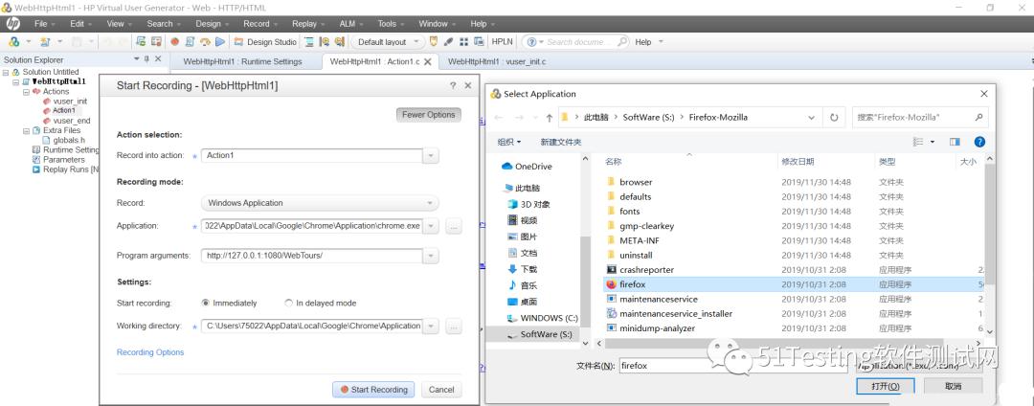Open the Recording Options link
The width and height of the screenshot is (1034, 406).
pos(150,352)
